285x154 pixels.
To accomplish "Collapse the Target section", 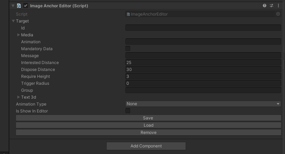I will pyautogui.click(x=14, y=21).
